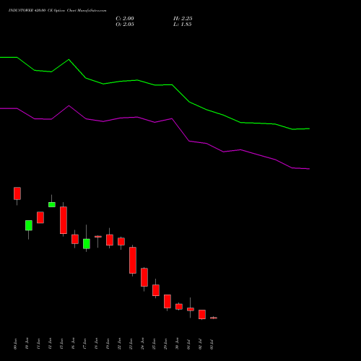Click the "23 Jun" date label

coord(131,344)
